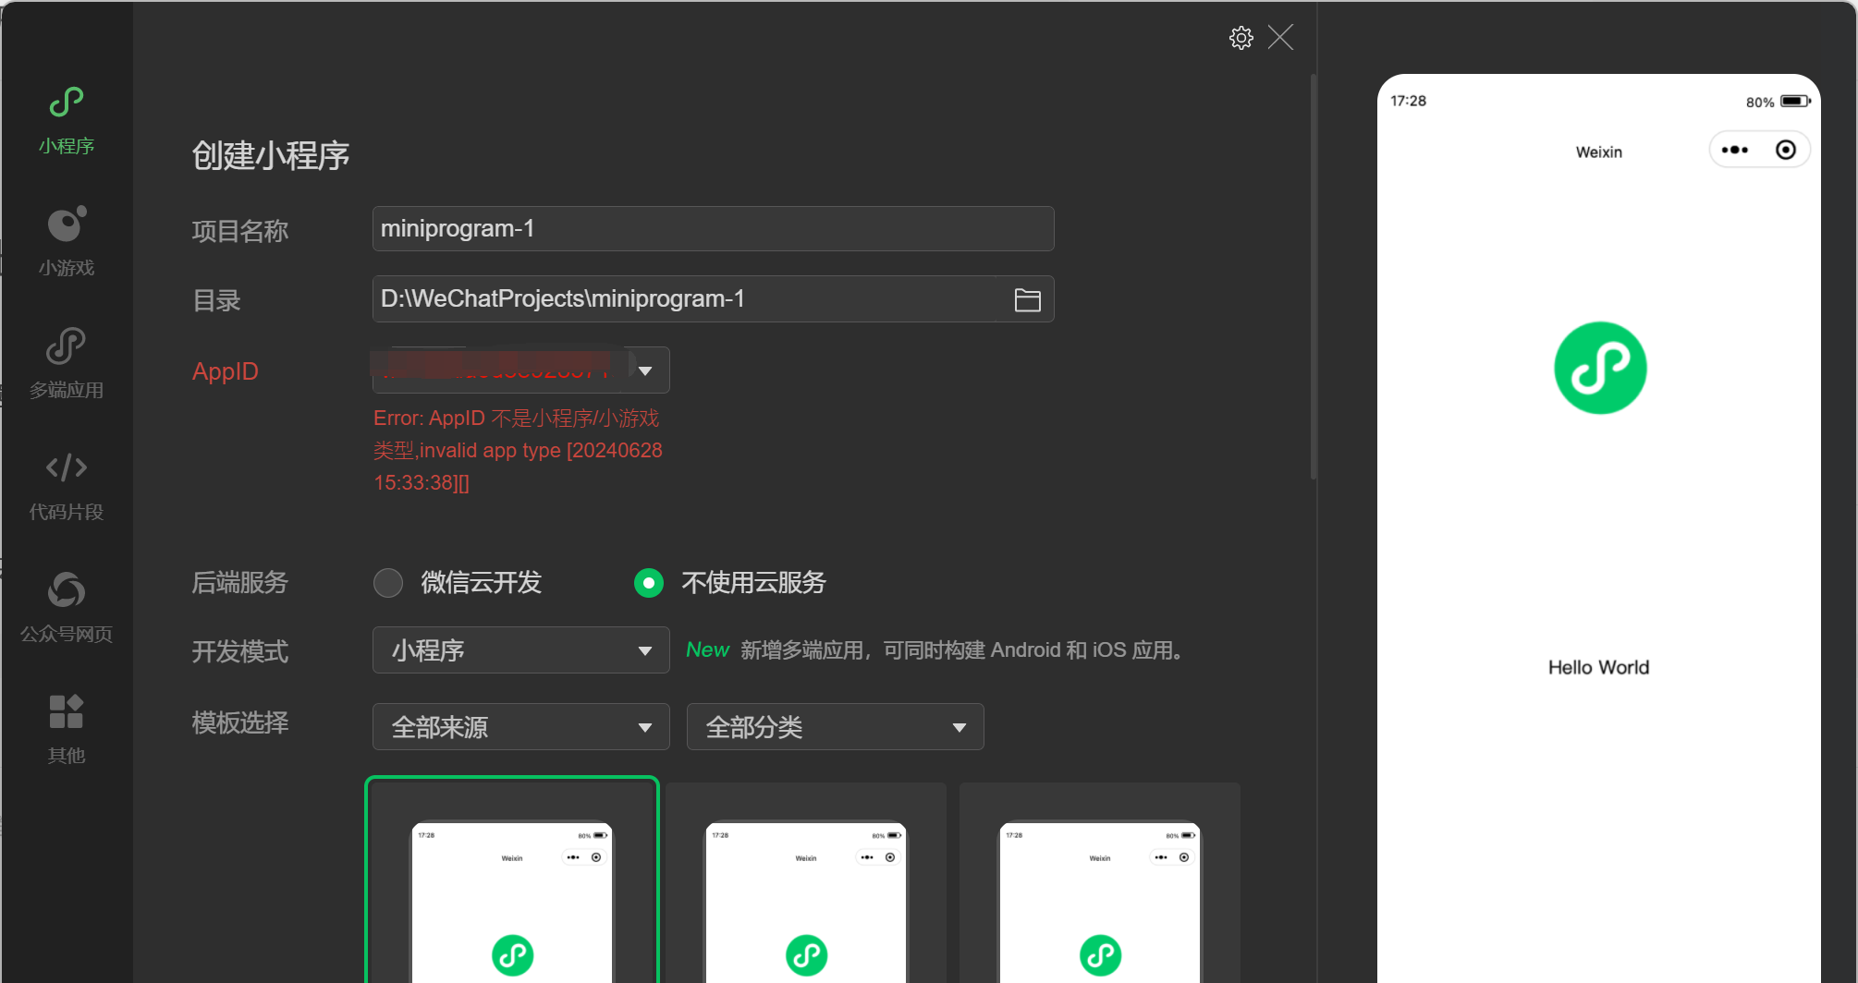Switch to 多端应用 in the sidebar

[x=67, y=363]
